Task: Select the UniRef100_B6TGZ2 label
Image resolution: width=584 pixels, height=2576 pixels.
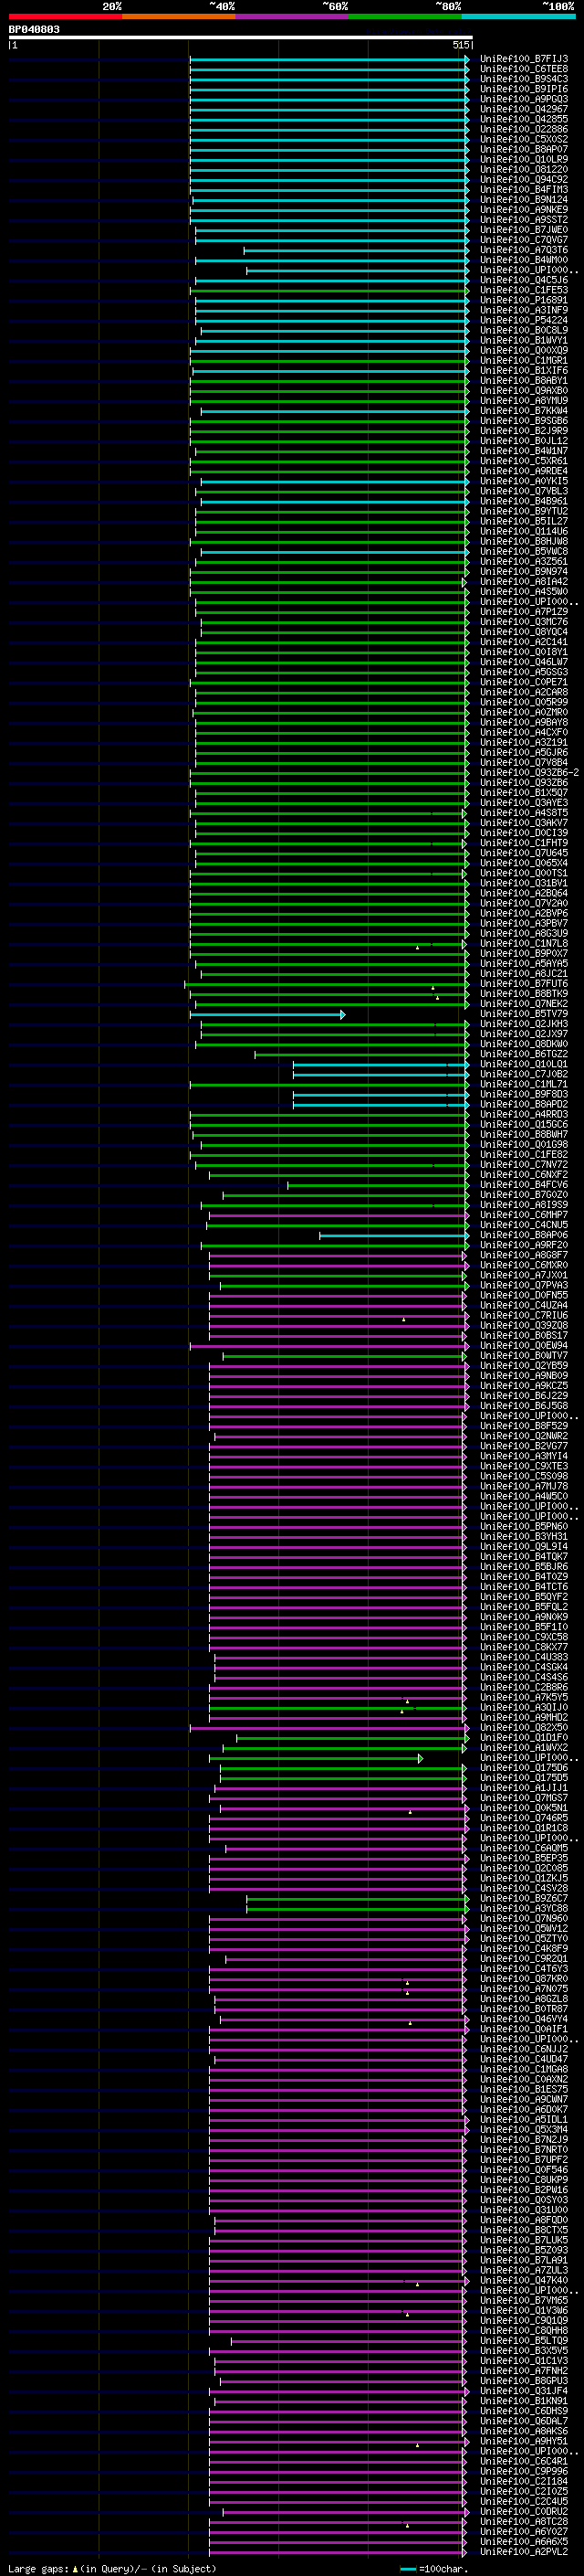Action: [x=523, y=1054]
